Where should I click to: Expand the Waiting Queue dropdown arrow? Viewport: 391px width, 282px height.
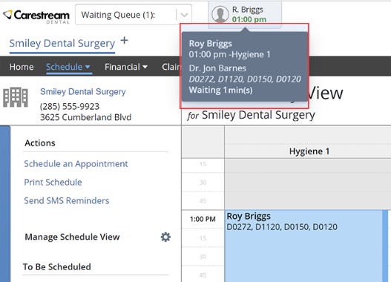point(184,15)
